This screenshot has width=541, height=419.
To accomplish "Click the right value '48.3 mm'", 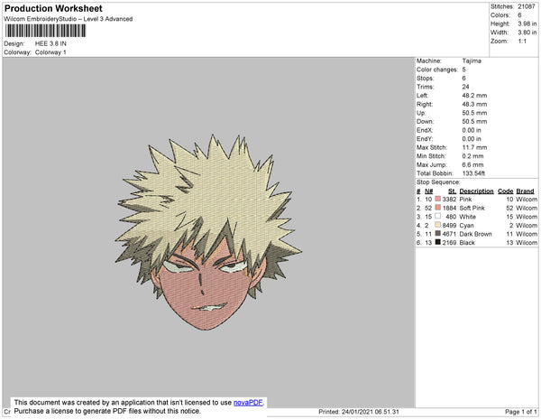I will click(x=475, y=104).
